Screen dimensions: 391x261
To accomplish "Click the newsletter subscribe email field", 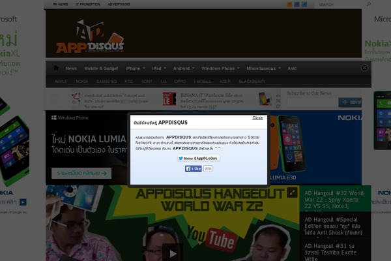I will coord(312,102).
